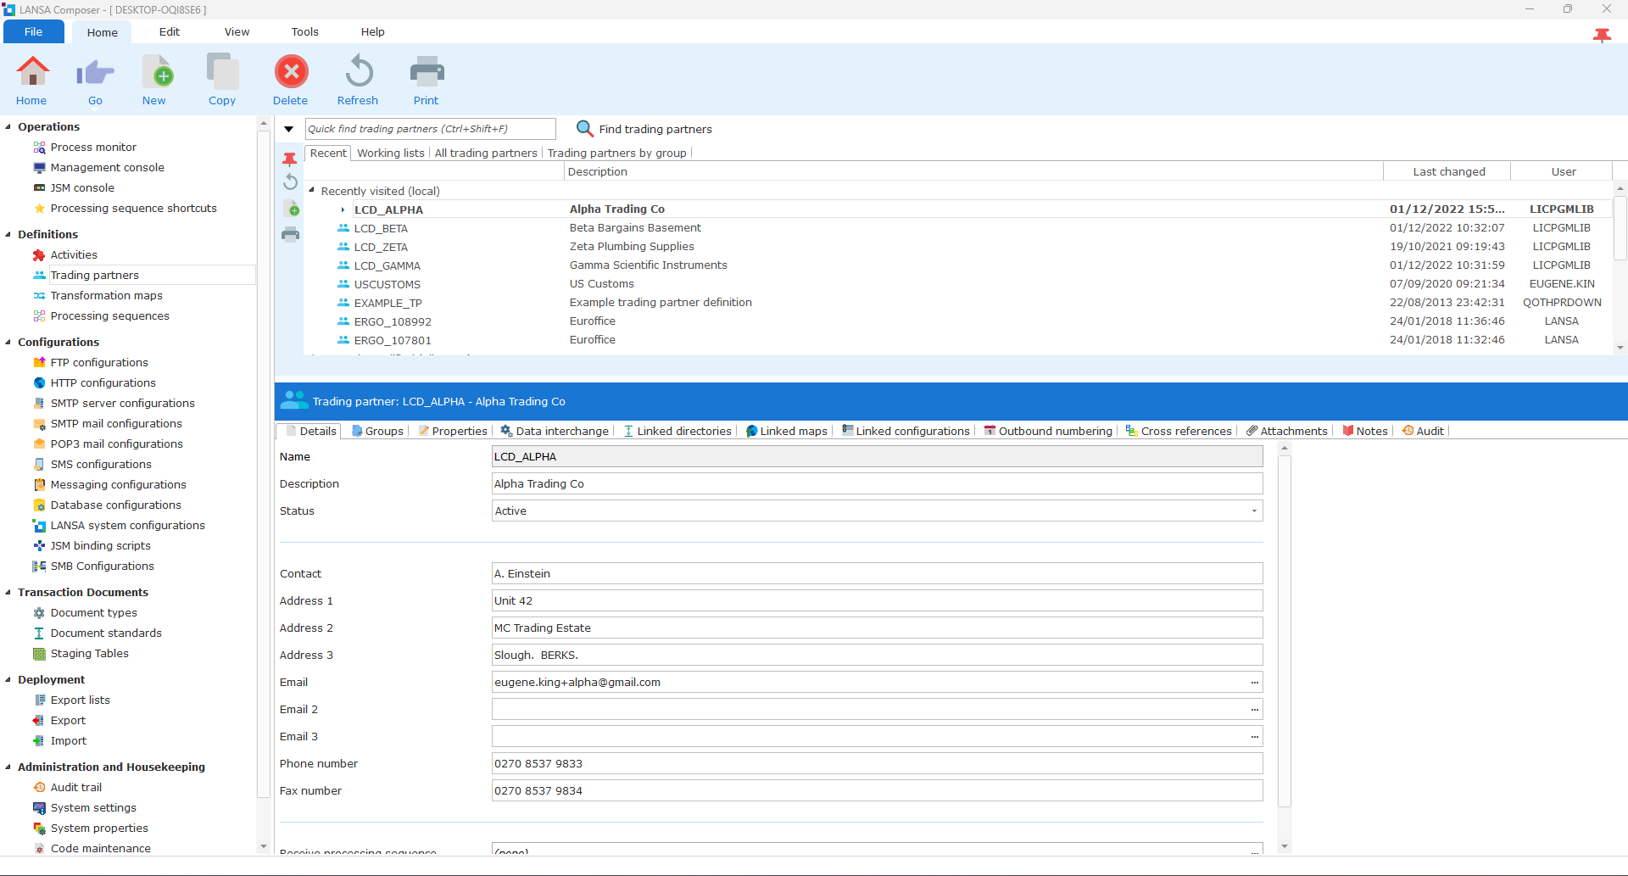1628x876 pixels.
Task: Click the small refresh icon beside the list
Action: coord(290,181)
